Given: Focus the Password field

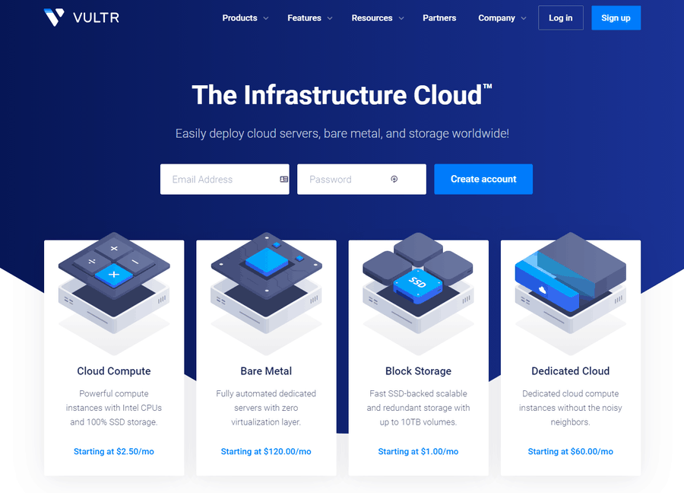Looking at the screenshot, I should 362,179.
